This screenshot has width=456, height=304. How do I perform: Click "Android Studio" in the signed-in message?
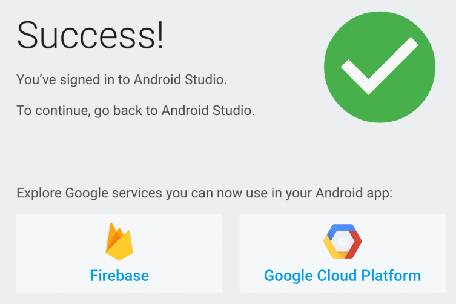(x=180, y=80)
